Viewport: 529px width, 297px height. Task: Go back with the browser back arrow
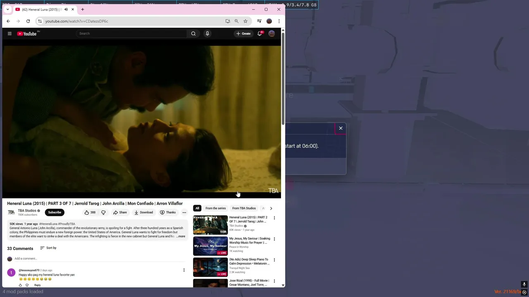click(x=8, y=21)
